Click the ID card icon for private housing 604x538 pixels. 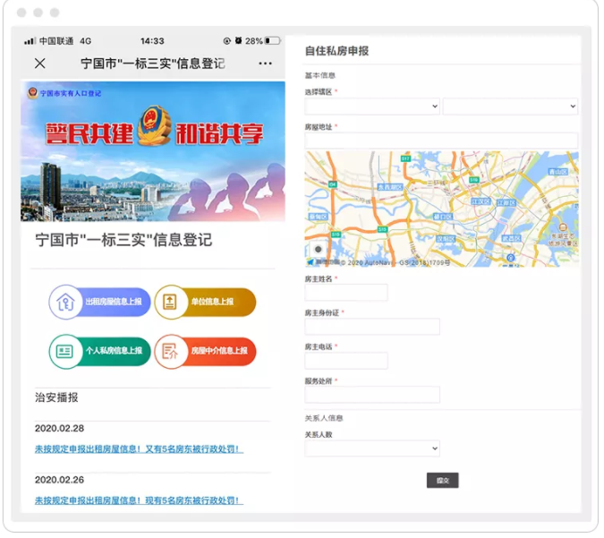[x=64, y=351]
